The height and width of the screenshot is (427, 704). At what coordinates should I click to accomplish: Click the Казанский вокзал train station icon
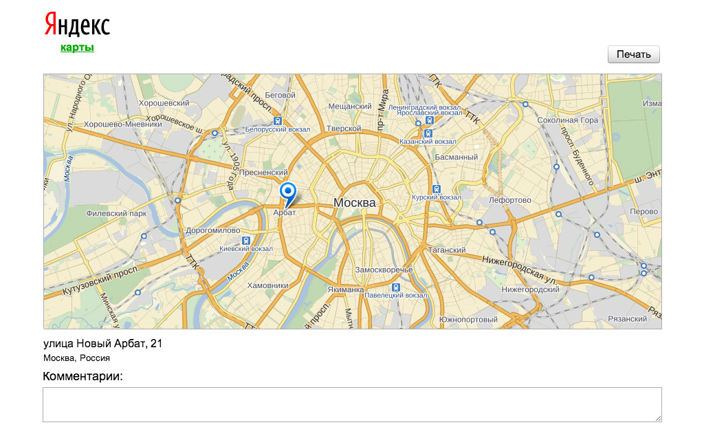429,131
